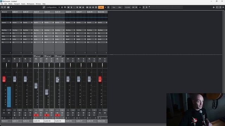Expand the Routing rack on Audio 01
This screenshot has height=126, width=225.
(x=17, y=30)
